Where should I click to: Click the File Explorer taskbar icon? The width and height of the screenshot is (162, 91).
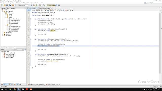[10, 89]
